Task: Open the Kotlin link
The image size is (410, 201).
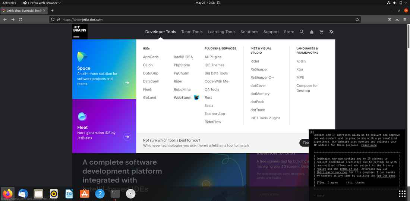Action: (x=301, y=61)
